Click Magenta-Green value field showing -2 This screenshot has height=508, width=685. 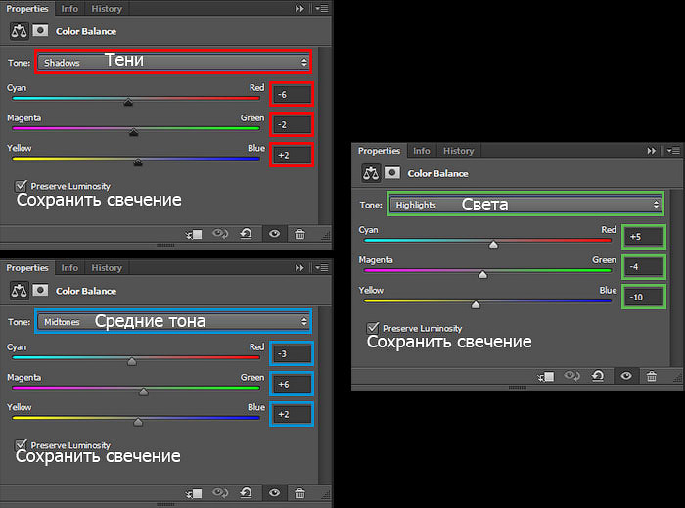pos(292,125)
